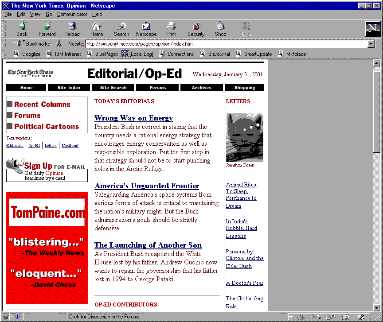Viewport: 383px width, 322px height.
Task: Open Newsgroups icon in the component bar
Action: coord(331,317)
